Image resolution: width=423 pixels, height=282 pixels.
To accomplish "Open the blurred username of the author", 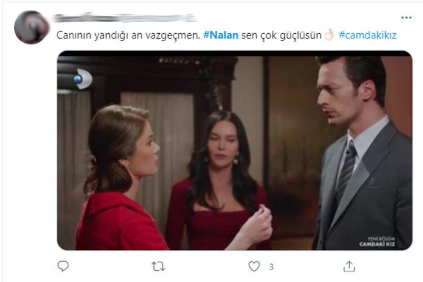I will [125, 18].
